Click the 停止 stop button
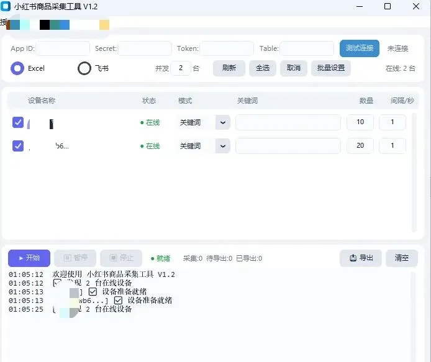 121,258
